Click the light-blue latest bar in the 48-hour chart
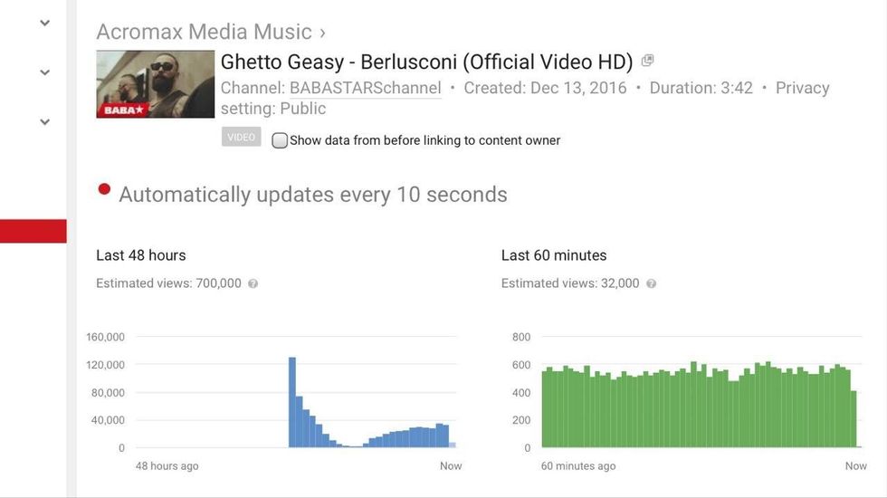The width and height of the screenshot is (887, 498). click(453, 445)
